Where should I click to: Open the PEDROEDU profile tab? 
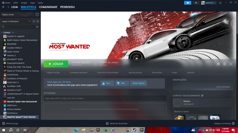tap(68, 7)
